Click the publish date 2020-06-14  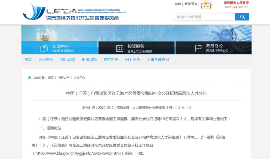[x=107, y=108]
